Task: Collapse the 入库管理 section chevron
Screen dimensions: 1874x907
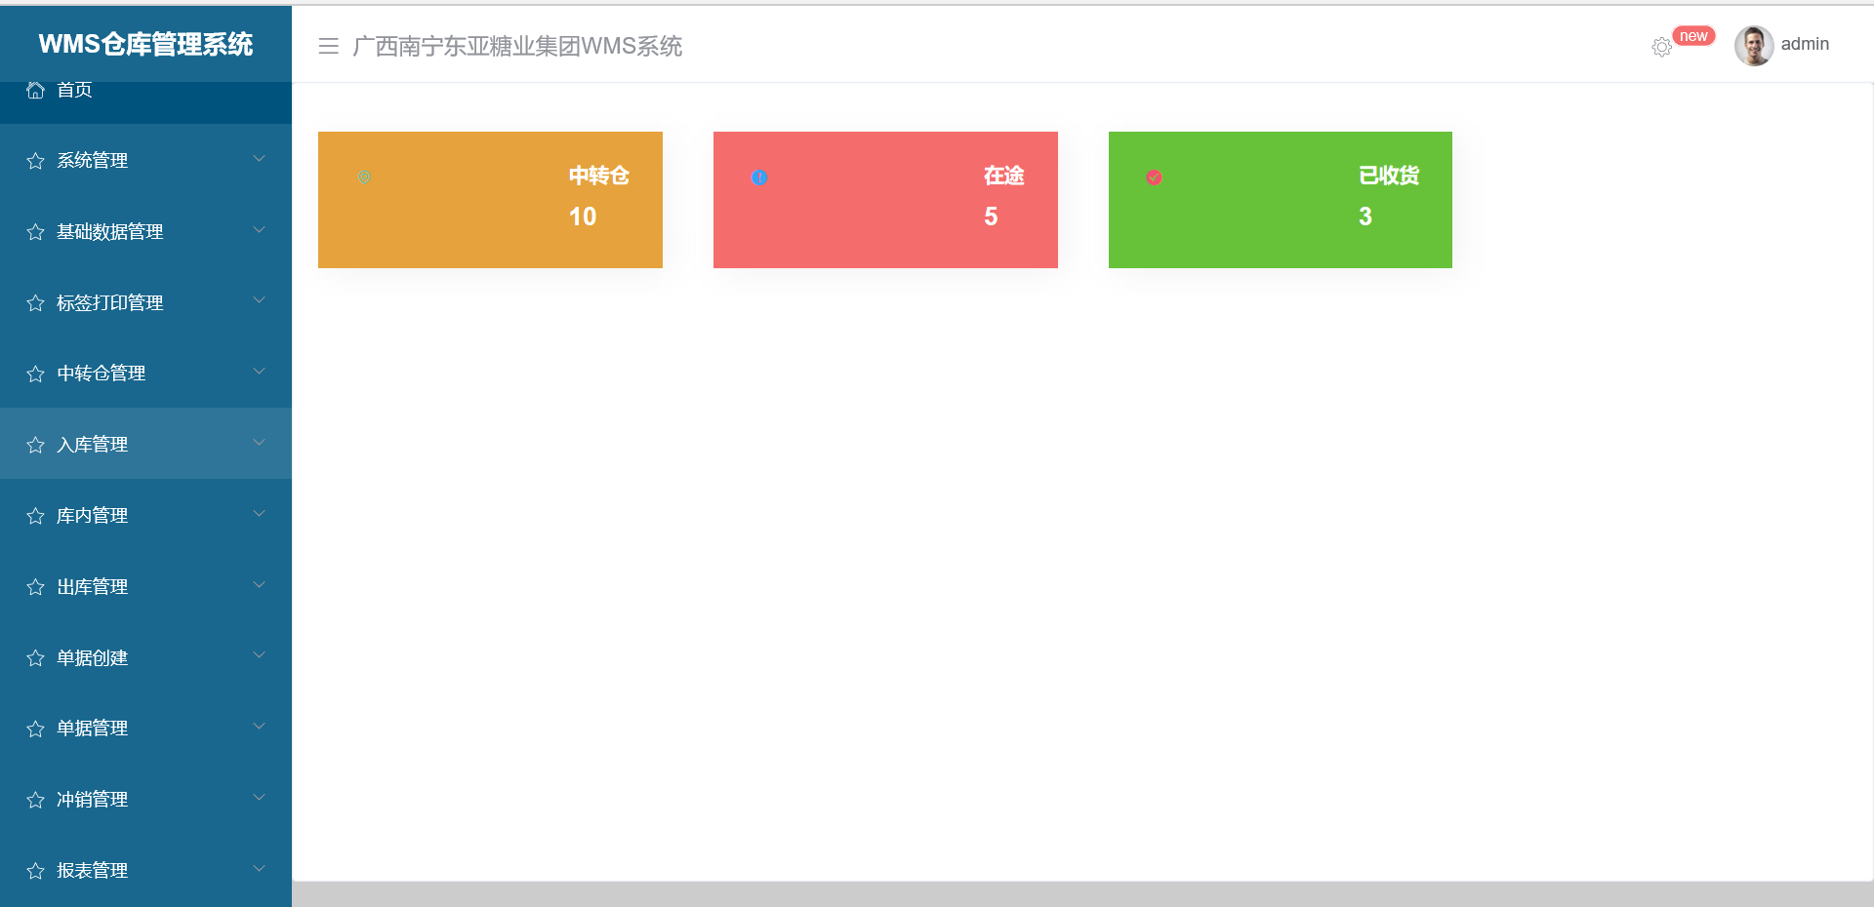Action: tap(259, 442)
